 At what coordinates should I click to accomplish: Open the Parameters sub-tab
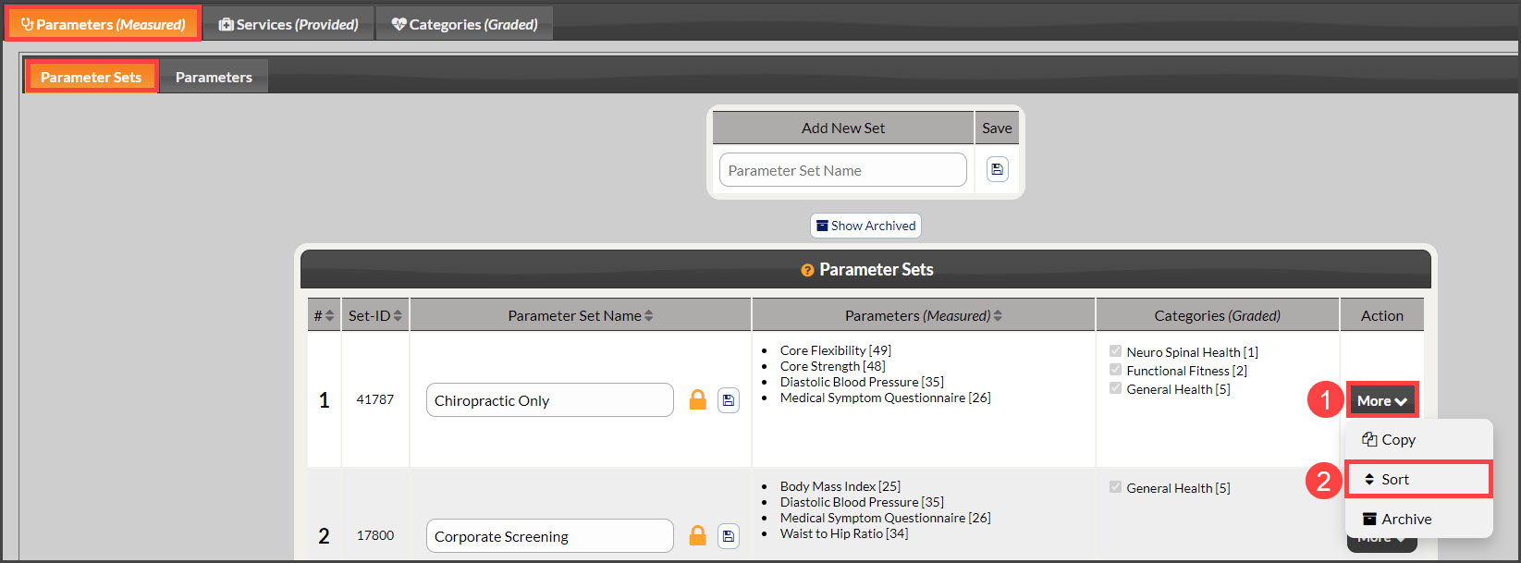(214, 77)
